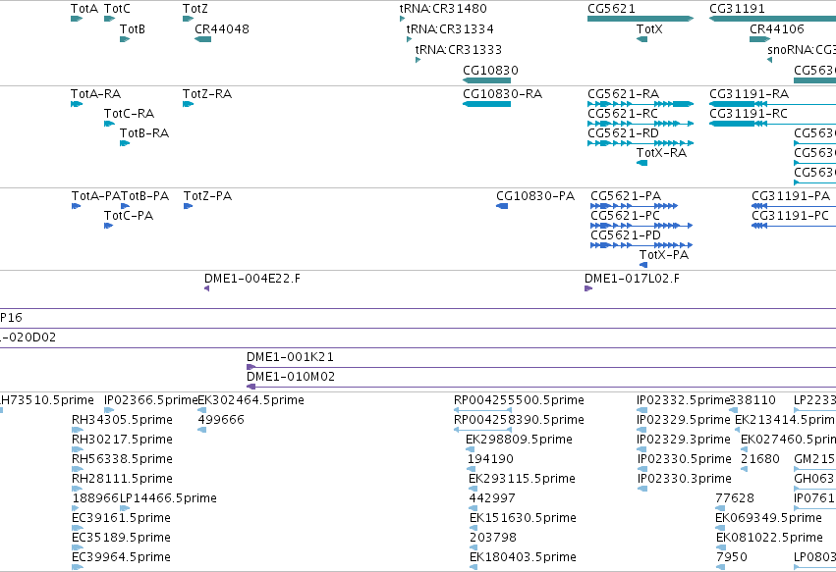The image size is (836, 572).
Task: Select the EK298809.5prime cDNA
Action: pyautogui.click(x=471, y=449)
